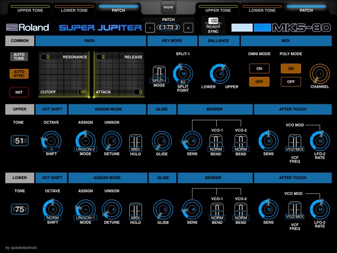
Task: Toggle the upper VCO-2 BEND switch
Action: (241, 143)
